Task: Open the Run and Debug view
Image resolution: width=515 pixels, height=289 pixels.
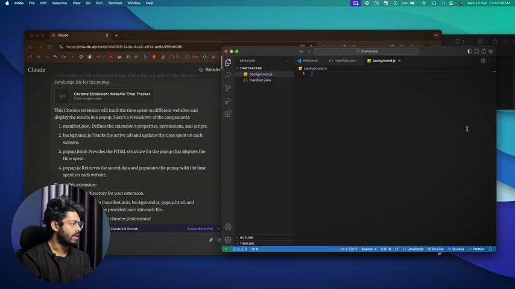Action: [228, 101]
